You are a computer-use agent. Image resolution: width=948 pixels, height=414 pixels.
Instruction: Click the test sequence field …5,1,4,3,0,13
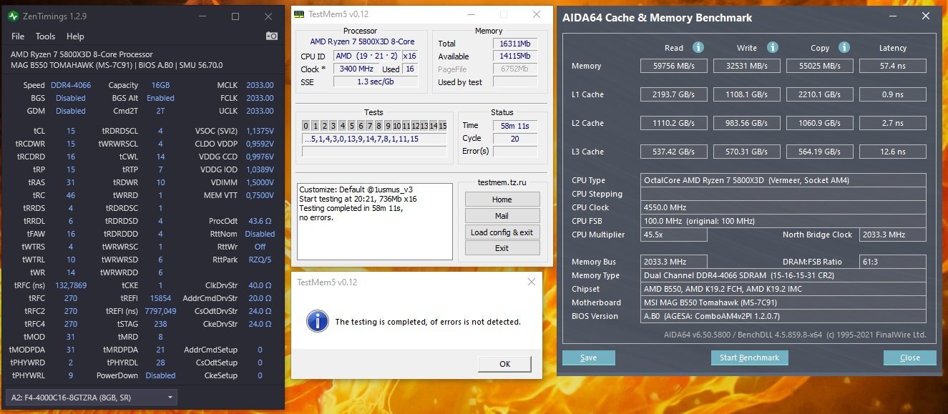click(x=374, y=139)
